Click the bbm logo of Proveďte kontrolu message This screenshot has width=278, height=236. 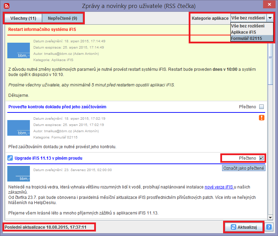19,128
